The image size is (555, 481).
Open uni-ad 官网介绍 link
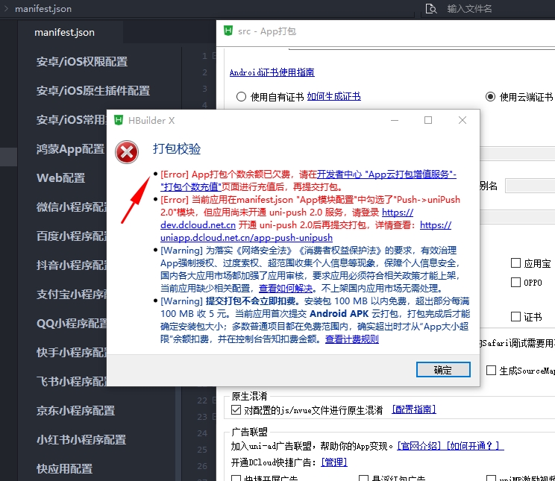pyautogui.click(x=418, y=446)
